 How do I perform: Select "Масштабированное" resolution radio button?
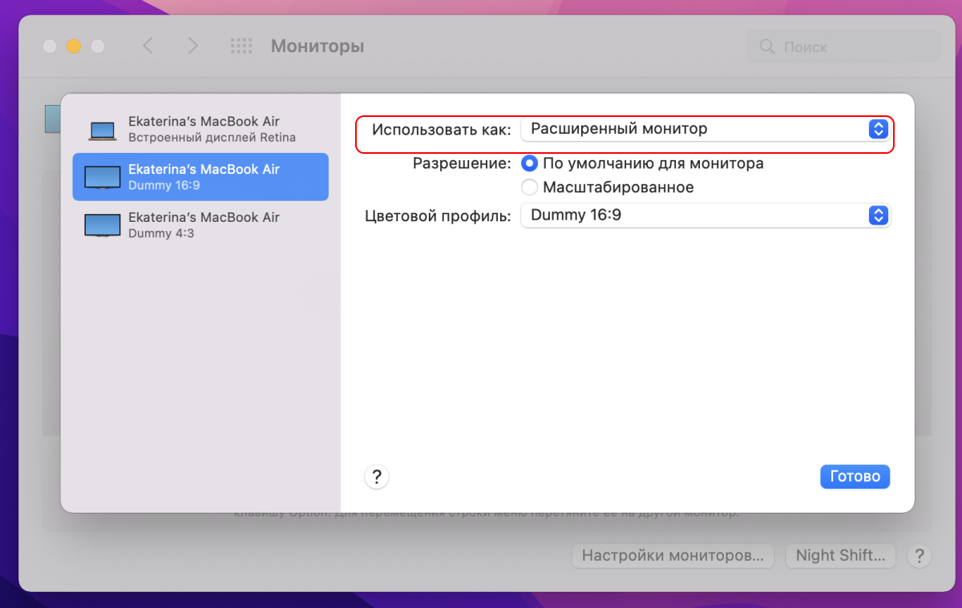529,187
